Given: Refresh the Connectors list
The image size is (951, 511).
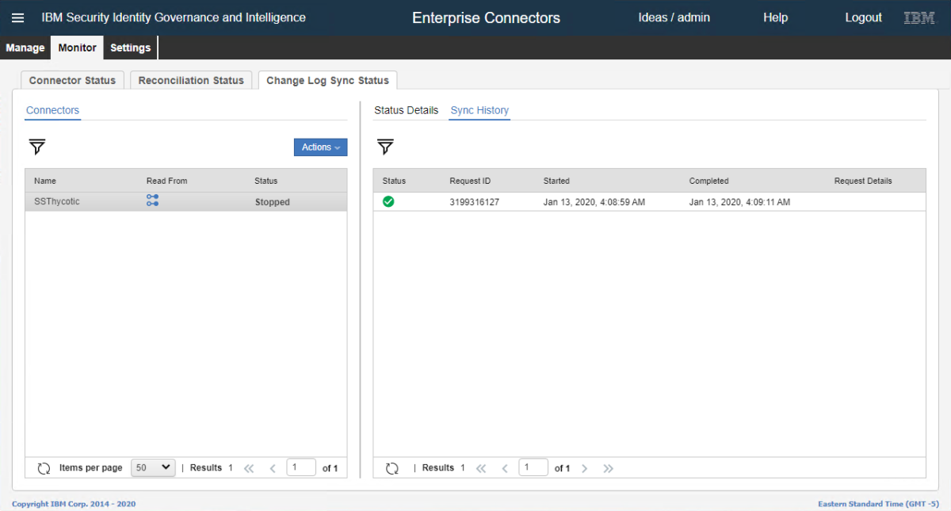Looking at the screenshot, I should (44, 468).
